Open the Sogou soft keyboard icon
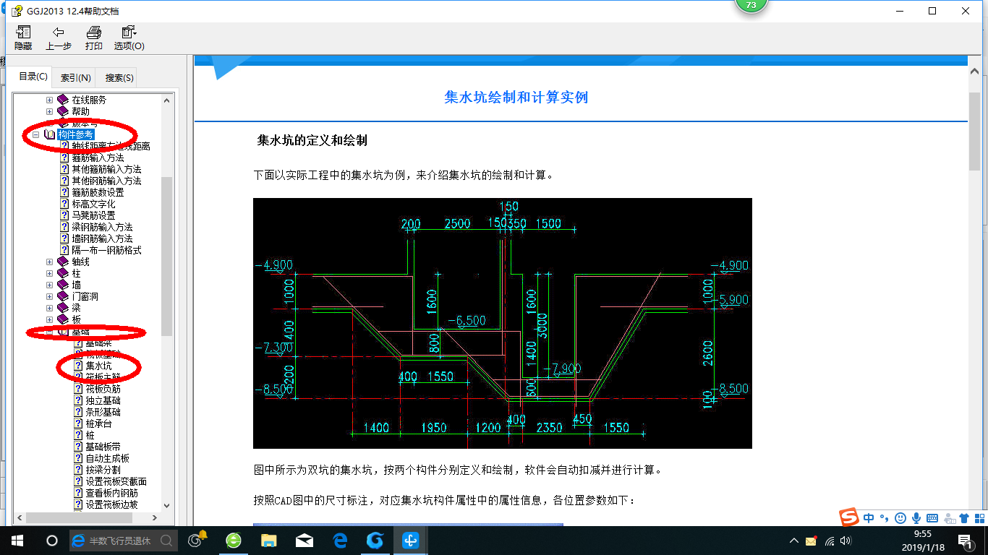 point(932,517)
